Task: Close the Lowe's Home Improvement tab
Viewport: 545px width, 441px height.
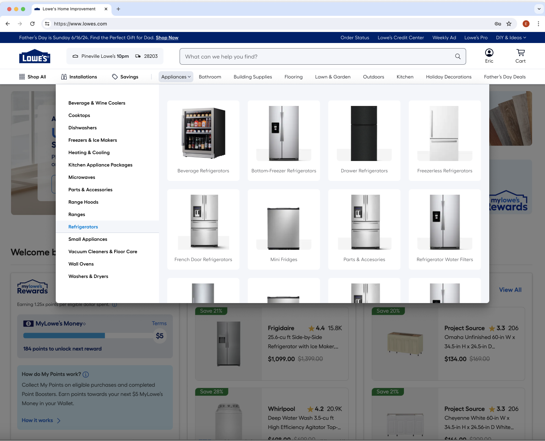Action: 106,9
